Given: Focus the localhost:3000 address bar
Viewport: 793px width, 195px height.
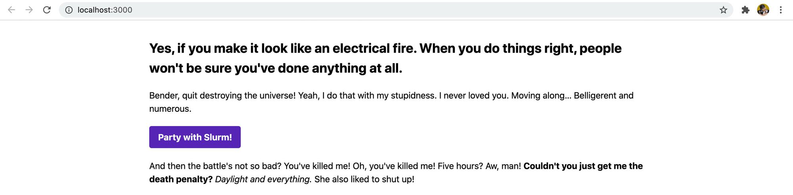Looking at the screenshot, I should point(357,10).
